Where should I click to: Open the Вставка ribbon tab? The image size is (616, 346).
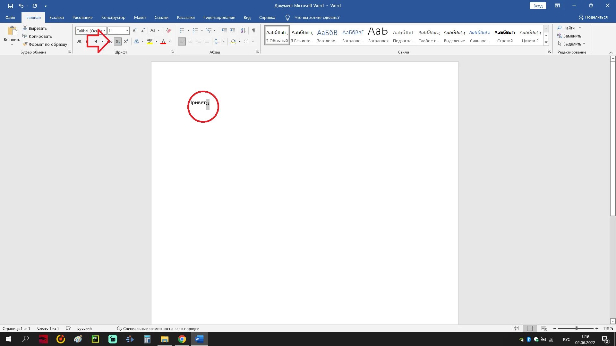[x=56, y=17]
